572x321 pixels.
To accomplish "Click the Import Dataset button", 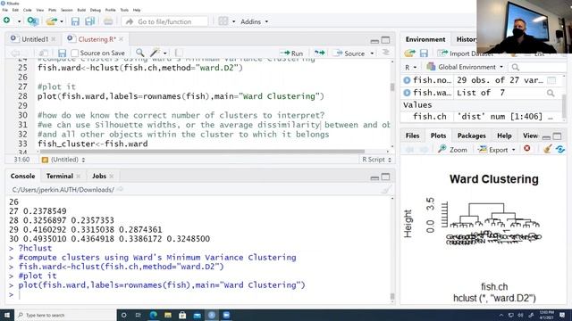I will click(466, 53).
